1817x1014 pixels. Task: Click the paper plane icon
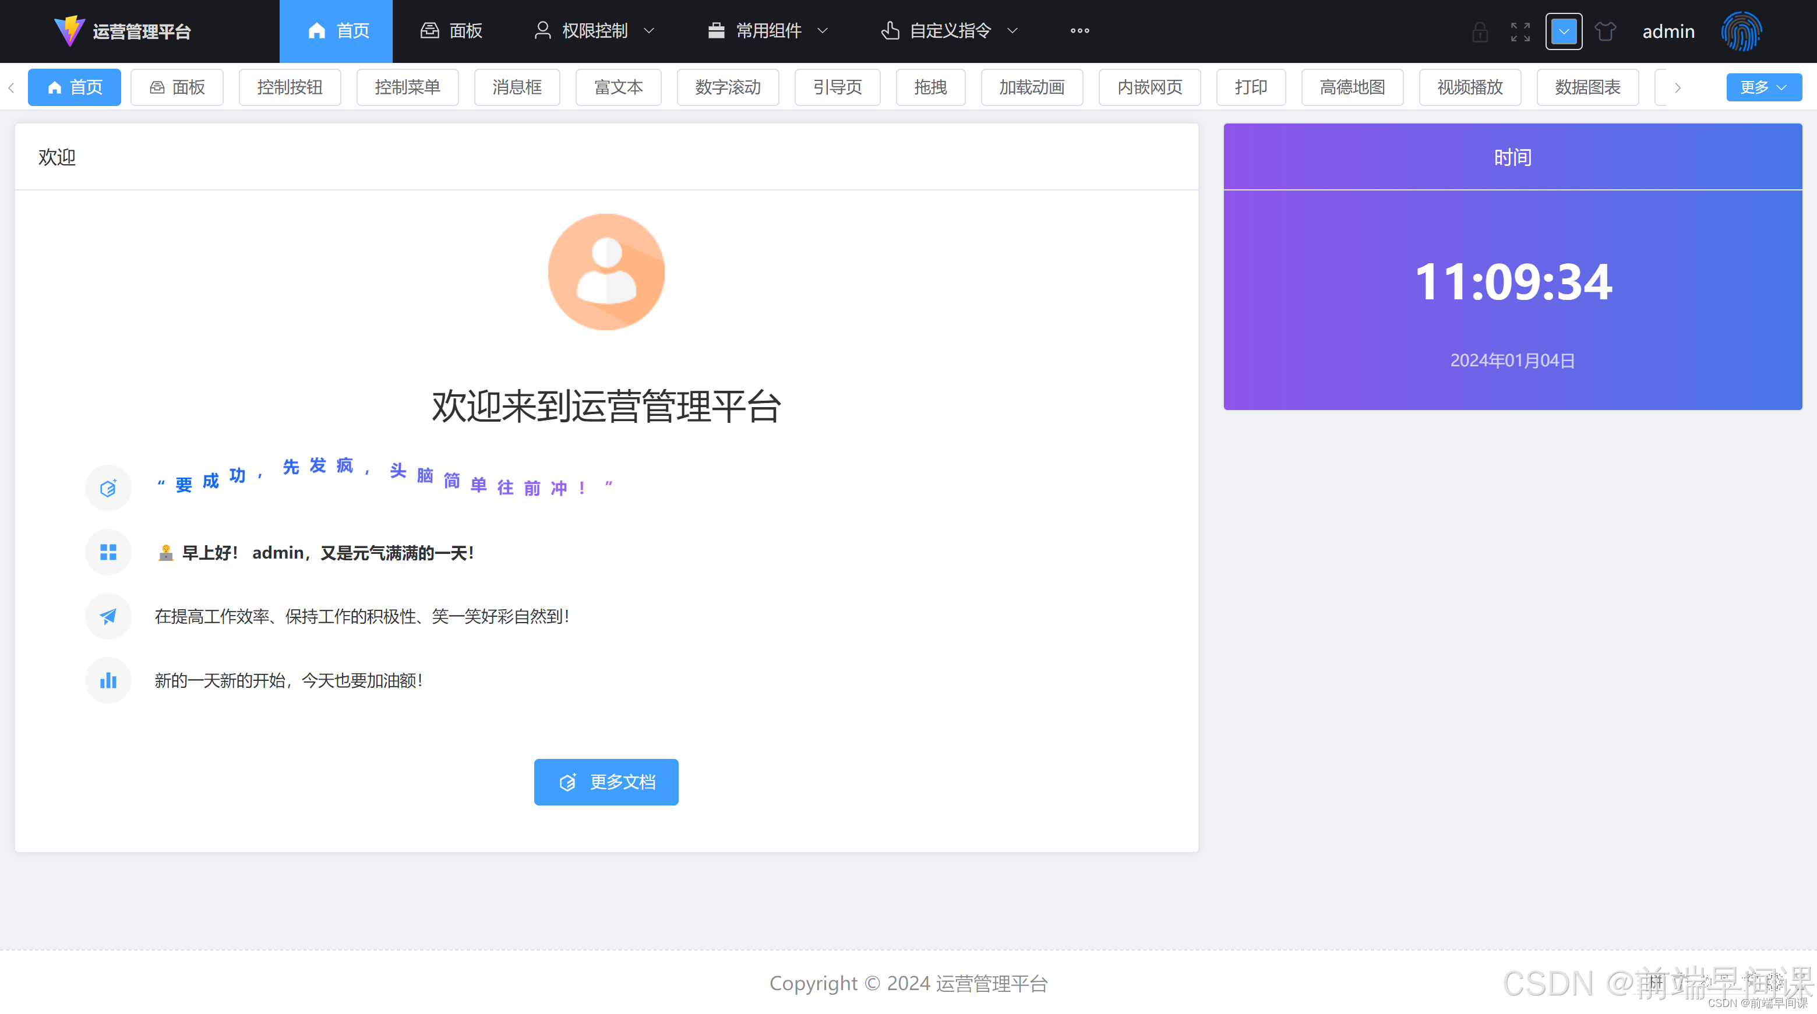pos(108,616)
